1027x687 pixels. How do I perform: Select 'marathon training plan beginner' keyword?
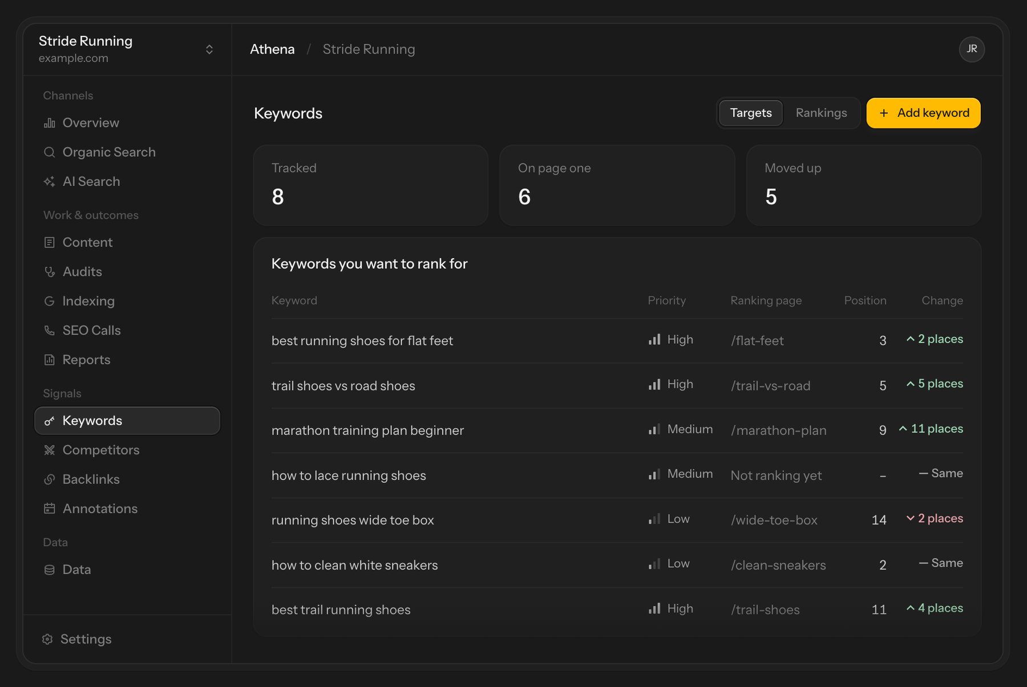367,430
